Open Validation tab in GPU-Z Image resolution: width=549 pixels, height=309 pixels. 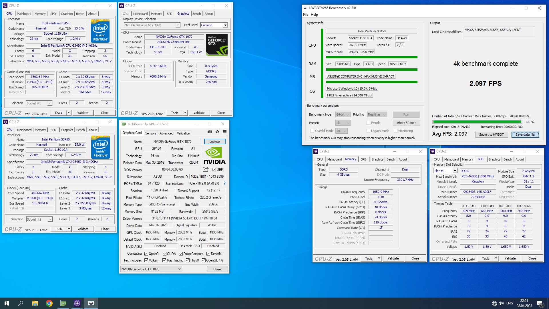click(x=183, y=133)
